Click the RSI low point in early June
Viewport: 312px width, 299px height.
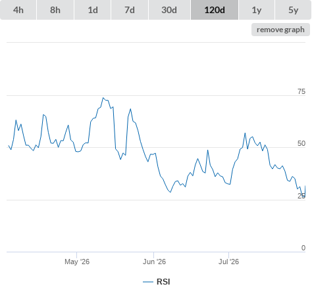tap(170, 192)
